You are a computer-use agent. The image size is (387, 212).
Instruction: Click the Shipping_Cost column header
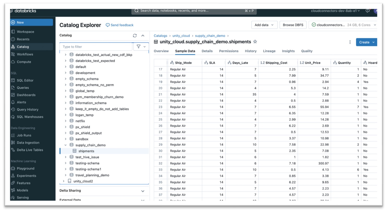pos(278,63)
